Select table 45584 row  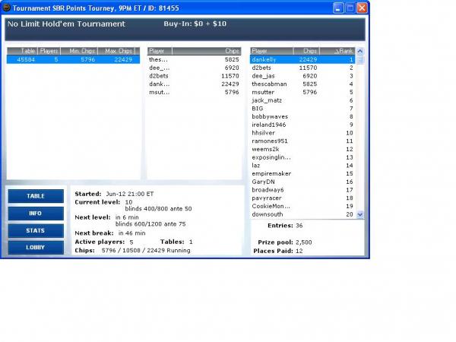(73, 59)
